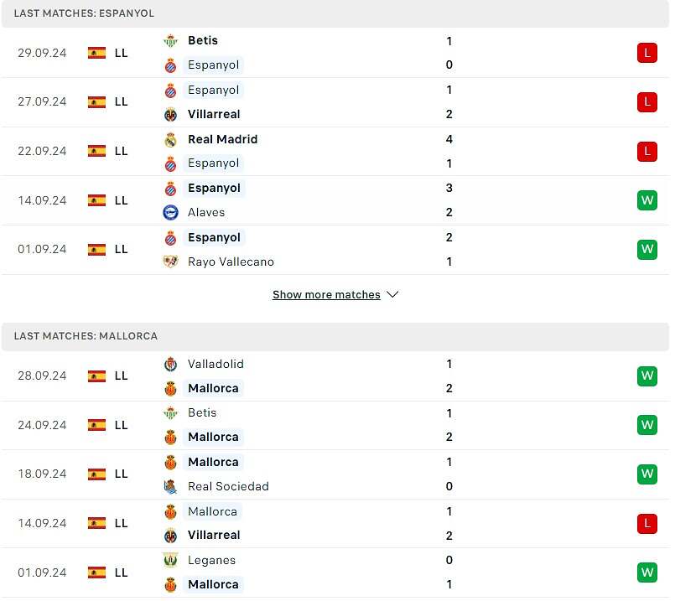
Task: Click the Real Sociedad club logo
Action: coord(171,487)
